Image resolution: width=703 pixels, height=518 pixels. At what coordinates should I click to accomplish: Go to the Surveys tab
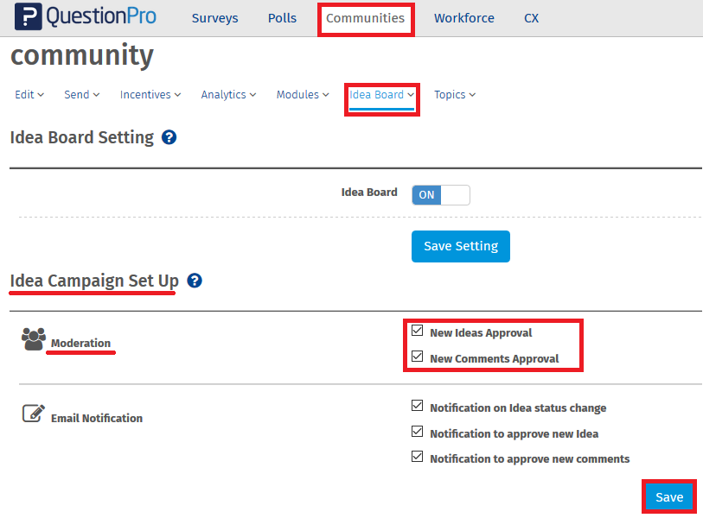click(214, 18)
